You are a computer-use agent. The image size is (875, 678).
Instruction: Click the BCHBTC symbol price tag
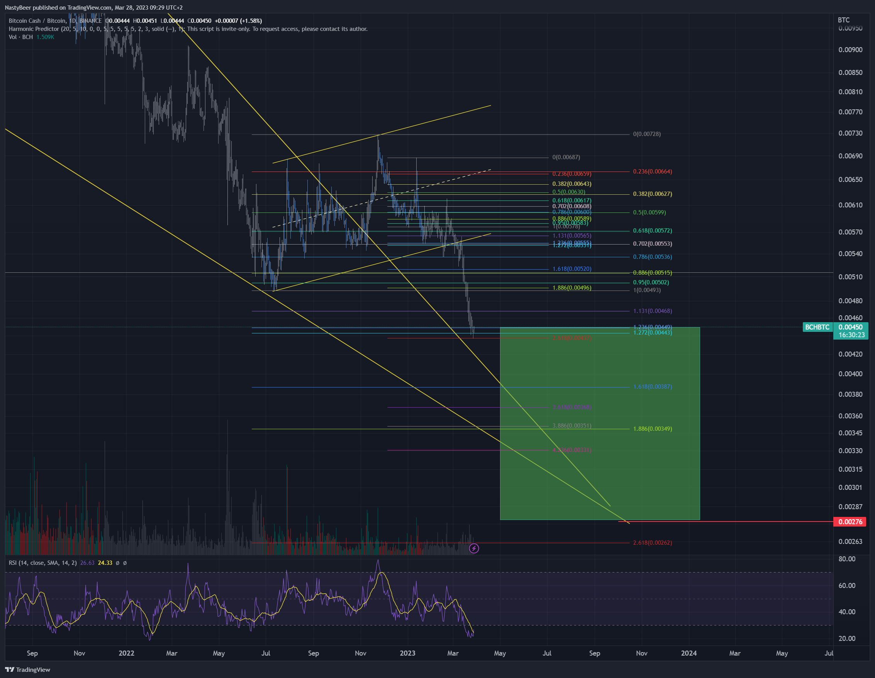[x=817, y=327]
